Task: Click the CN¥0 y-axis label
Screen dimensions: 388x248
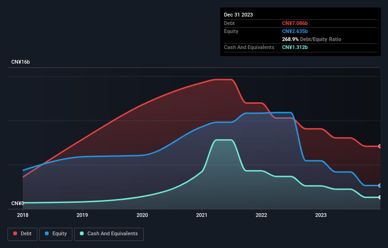Action: [17, 203]
